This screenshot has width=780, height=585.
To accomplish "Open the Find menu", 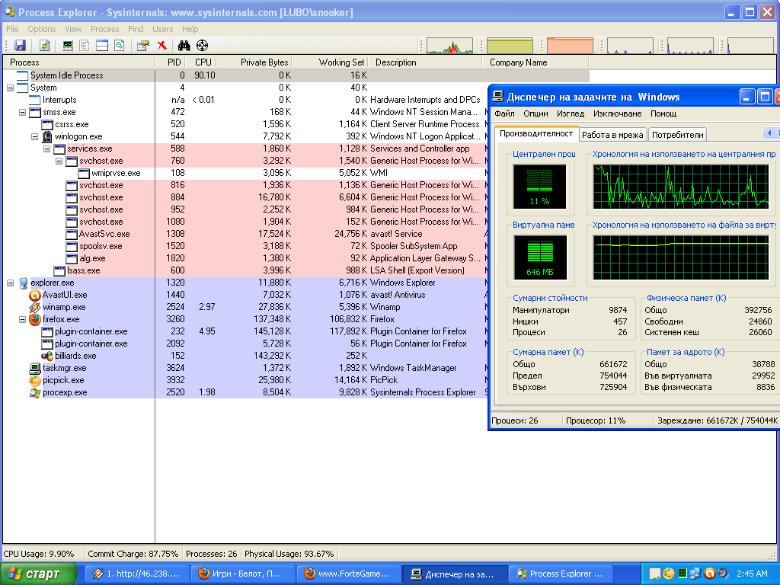I will coord(136,29).
